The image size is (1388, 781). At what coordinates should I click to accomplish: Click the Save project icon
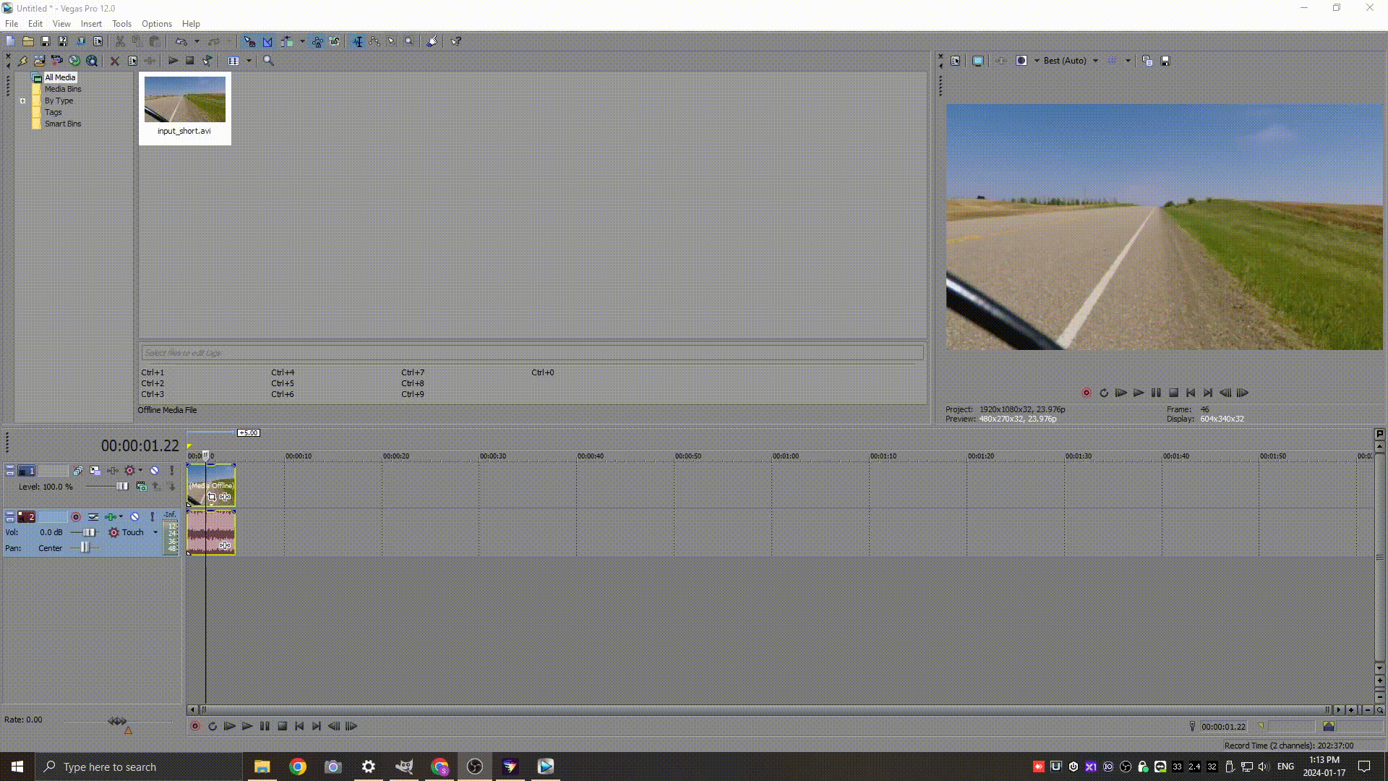pyautogui.click(x=45, y=41)
